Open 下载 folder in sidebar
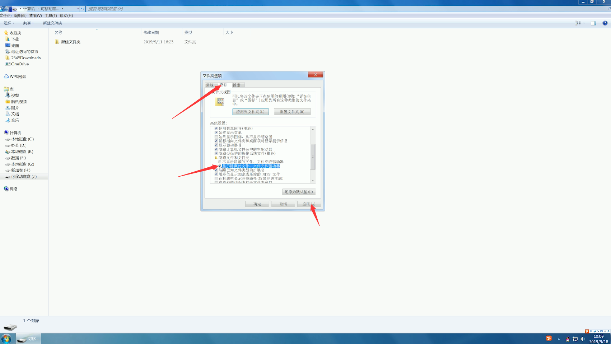Viewport: 611px width, 344px height. click(12, 39)
